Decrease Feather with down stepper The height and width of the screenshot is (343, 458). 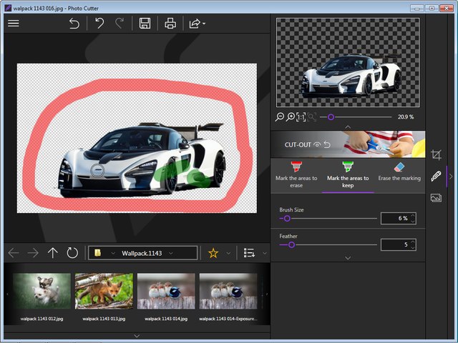click(x=413, y=248)
